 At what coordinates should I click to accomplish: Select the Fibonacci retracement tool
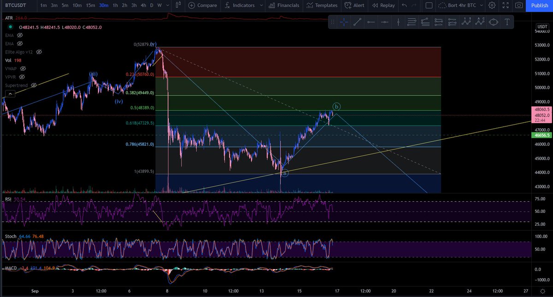pos(412,22)
